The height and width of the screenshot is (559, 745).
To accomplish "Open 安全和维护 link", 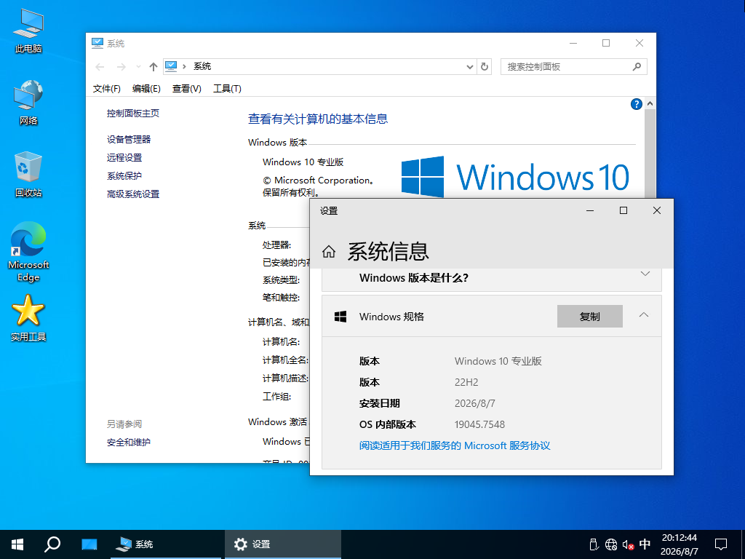I will click(129, 442).
